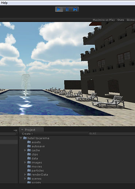Screen dimensions: 135x189
Task: Click the fountain in the game view
Action: pyautogui.click(x=26, y=85)
